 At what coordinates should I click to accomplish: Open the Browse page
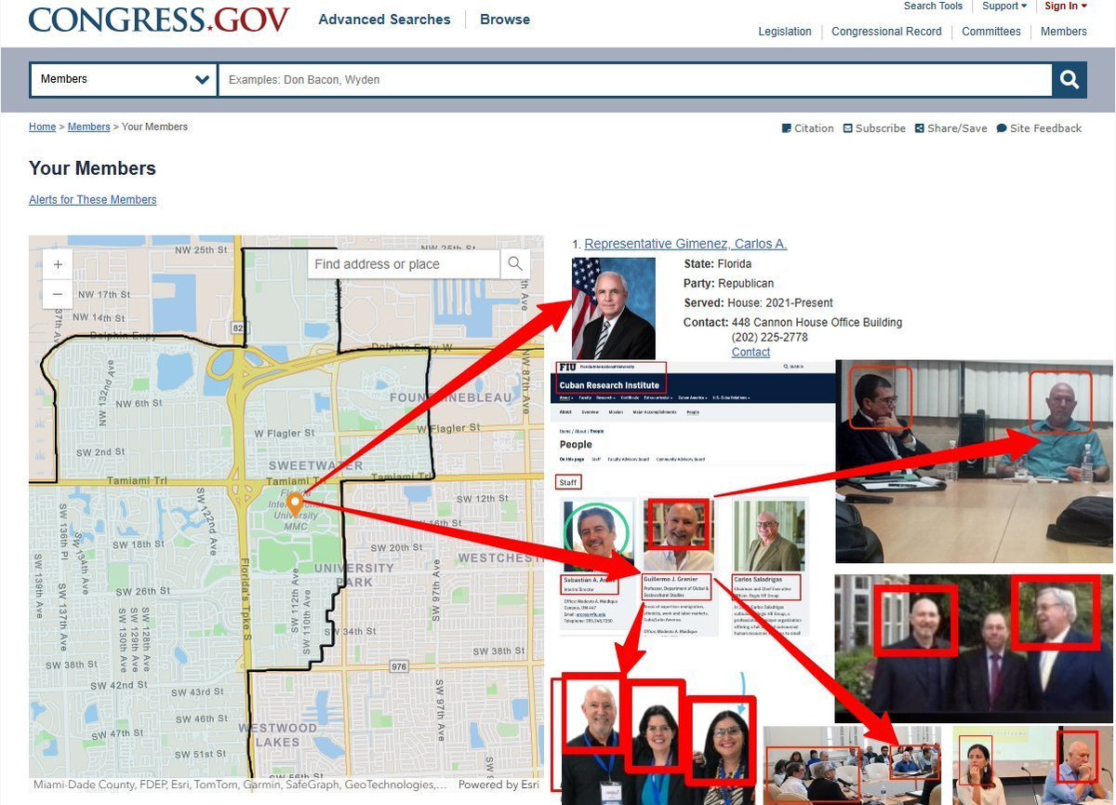tap(505, 20)
